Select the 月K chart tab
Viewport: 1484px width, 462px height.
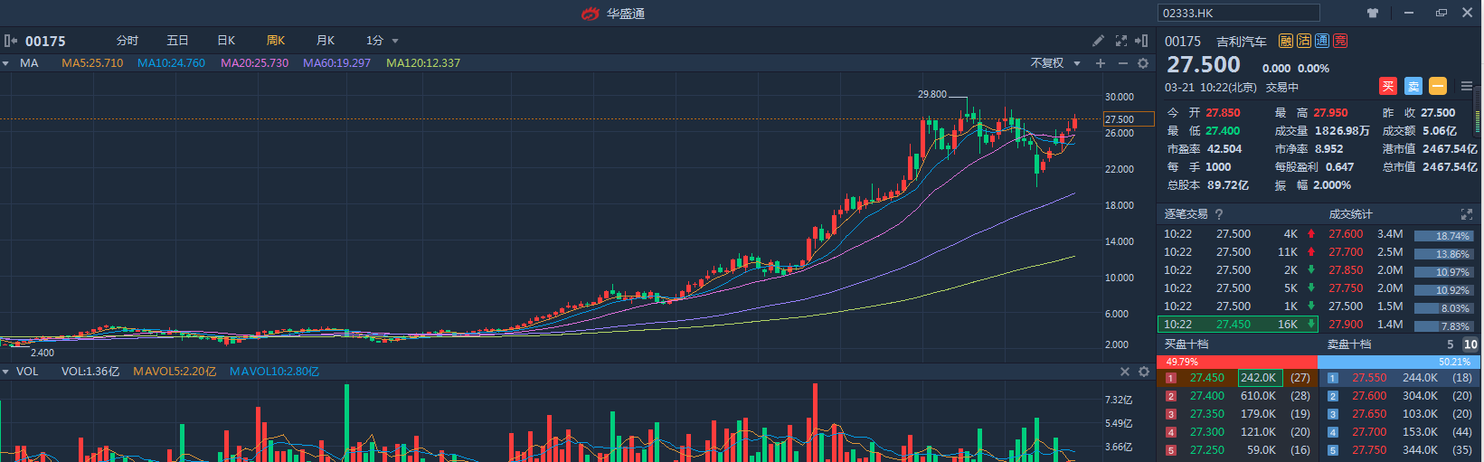tap(326, 41)
